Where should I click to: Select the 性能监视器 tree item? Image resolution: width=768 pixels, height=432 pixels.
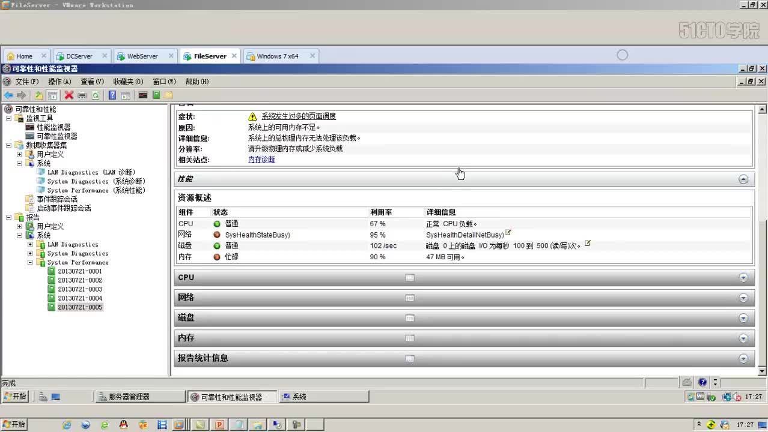coord(53,127)
